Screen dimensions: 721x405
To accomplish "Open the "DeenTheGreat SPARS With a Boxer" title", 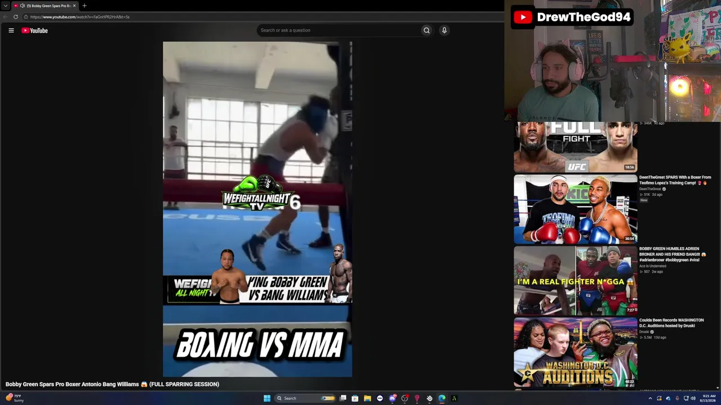I will tap(675, 180).
